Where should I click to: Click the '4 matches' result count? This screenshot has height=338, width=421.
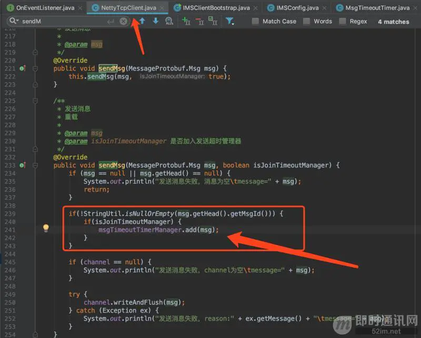click(x=393, y=22)
